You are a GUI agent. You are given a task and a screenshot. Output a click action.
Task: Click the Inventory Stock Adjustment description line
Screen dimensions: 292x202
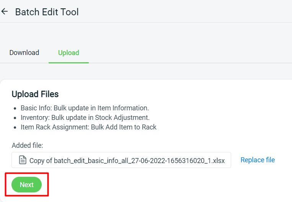[85, 117]
